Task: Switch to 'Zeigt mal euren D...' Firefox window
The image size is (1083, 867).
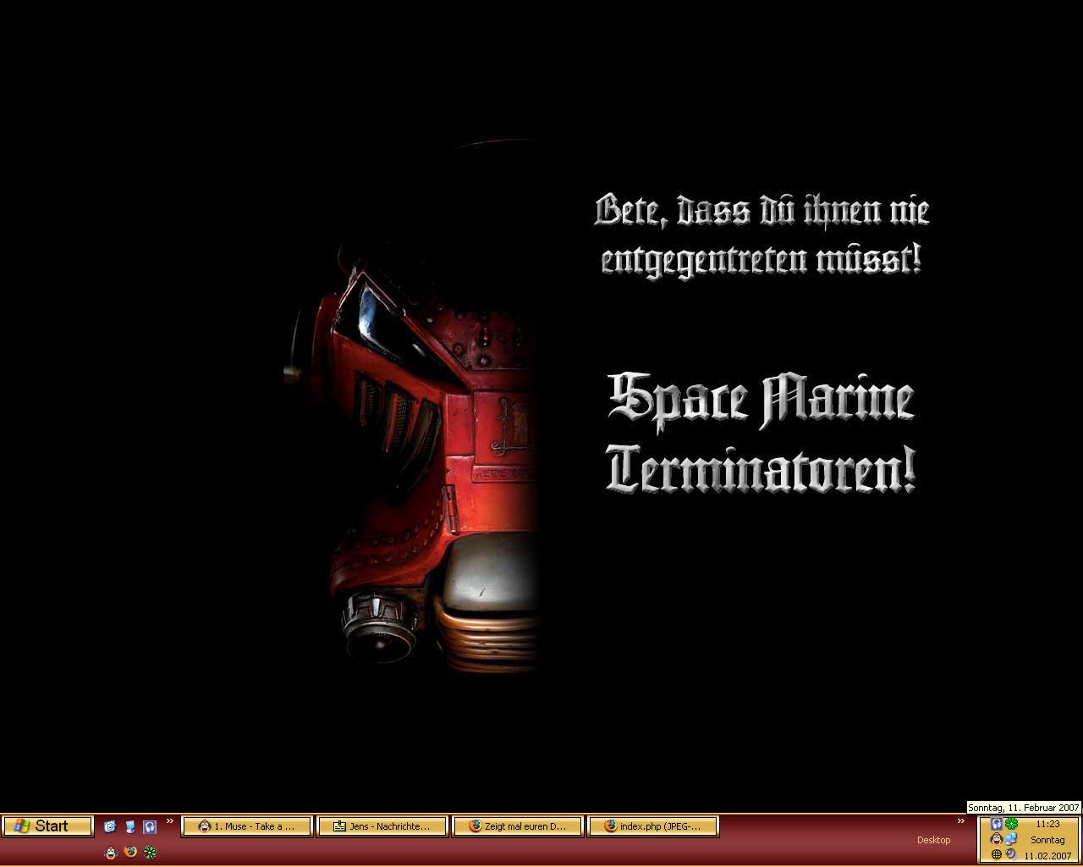Action: (518, 826)
